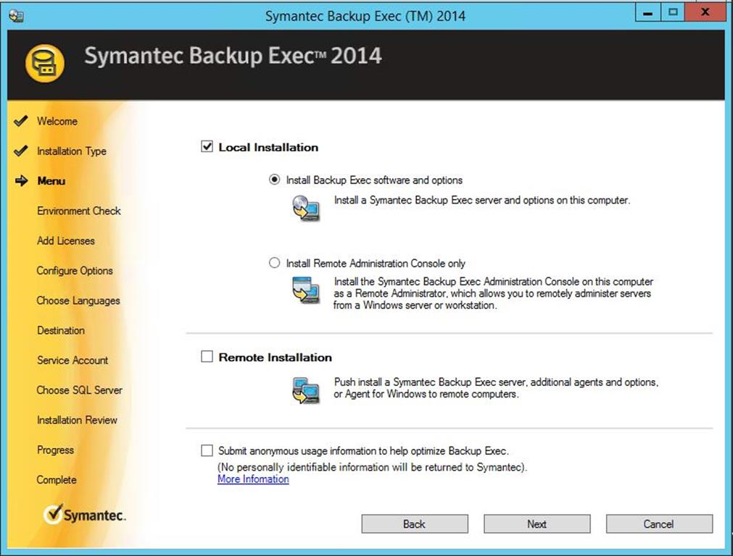Click the 'Install a Symantec Backup Exec server' description
This screenshot has height=556, width=733.
pos(482,200)
